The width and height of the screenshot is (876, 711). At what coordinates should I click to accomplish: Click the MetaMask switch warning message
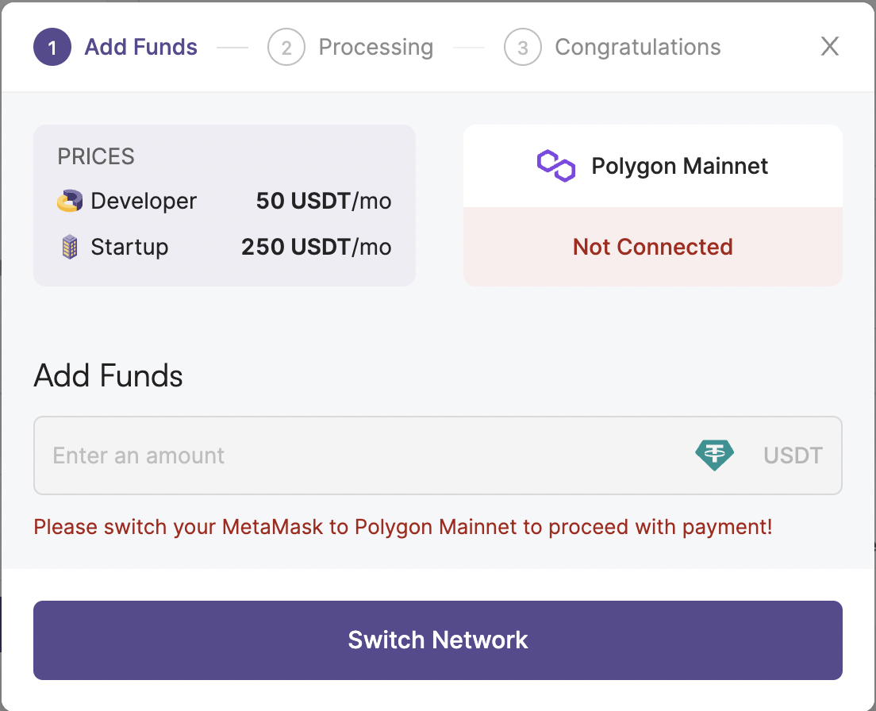point(403,527)
